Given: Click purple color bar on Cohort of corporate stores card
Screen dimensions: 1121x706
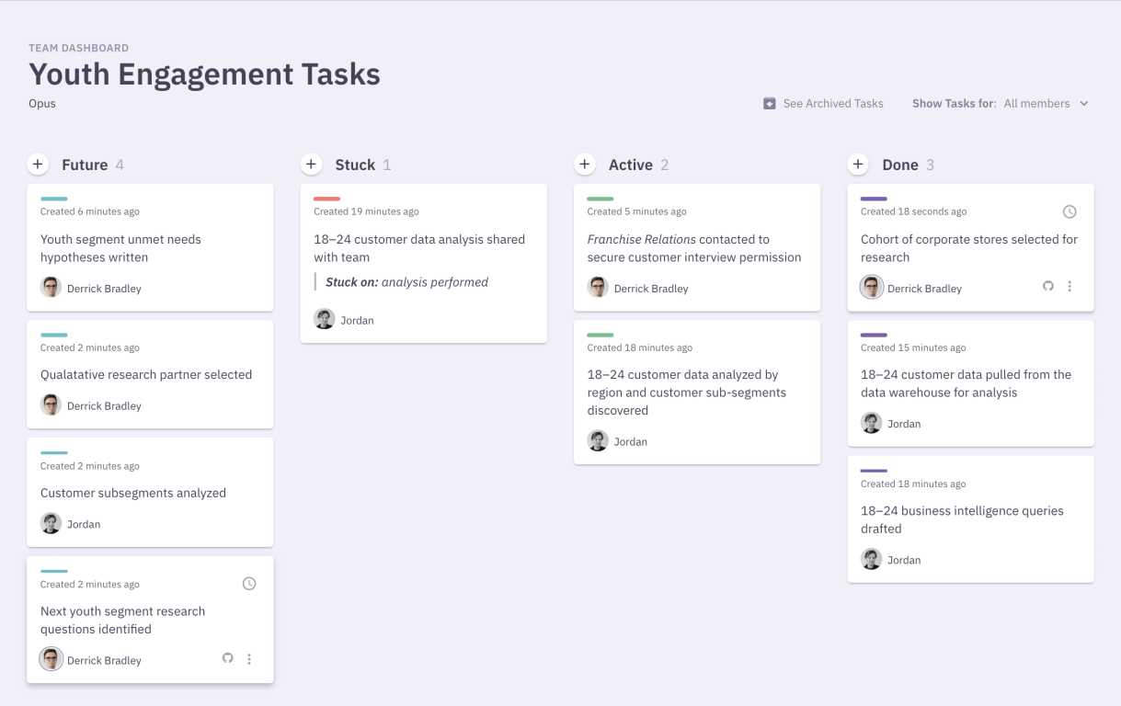Looking at the screenshot, I should (874, 199).
